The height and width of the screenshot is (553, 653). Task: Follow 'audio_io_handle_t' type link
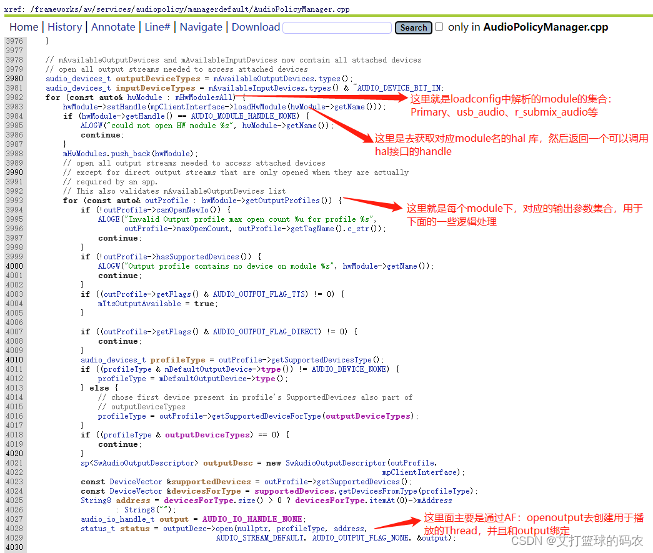[117, 519]
